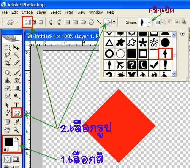This screenshot has width=190, height=168.
Task: Open the Shape picker dropdown arrow
Action: 149,22
